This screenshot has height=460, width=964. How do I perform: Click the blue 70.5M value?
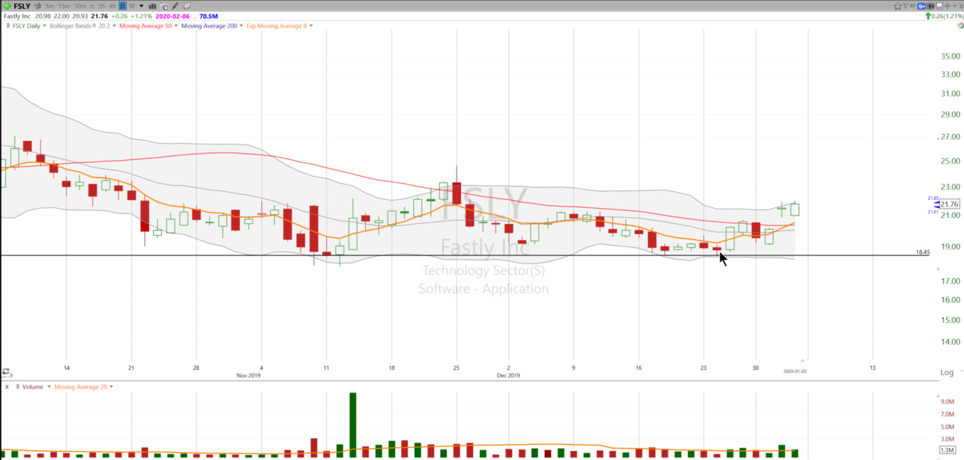click(209, 16)
